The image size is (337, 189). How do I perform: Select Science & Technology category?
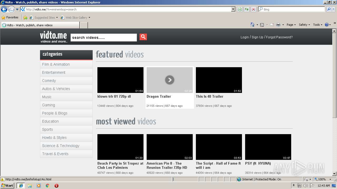[x=66, y=146]
